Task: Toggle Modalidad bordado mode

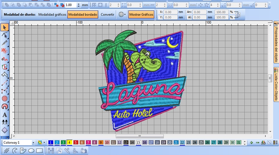Action: click(83, 15)
